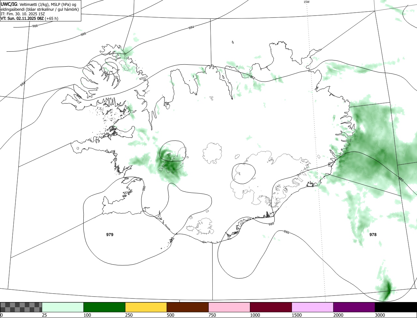Click the 15W longitude label
417x318 pixels.
[x=306, y=2]
